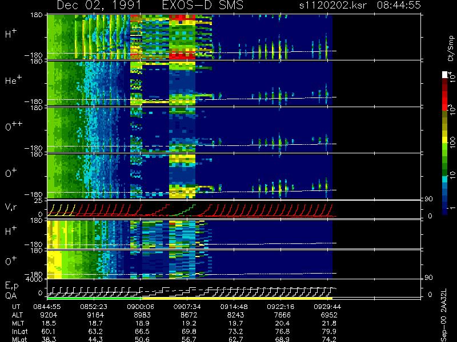Click InLat value '69.8'
Screen dimensions: 457x342
tap(189, 331)
